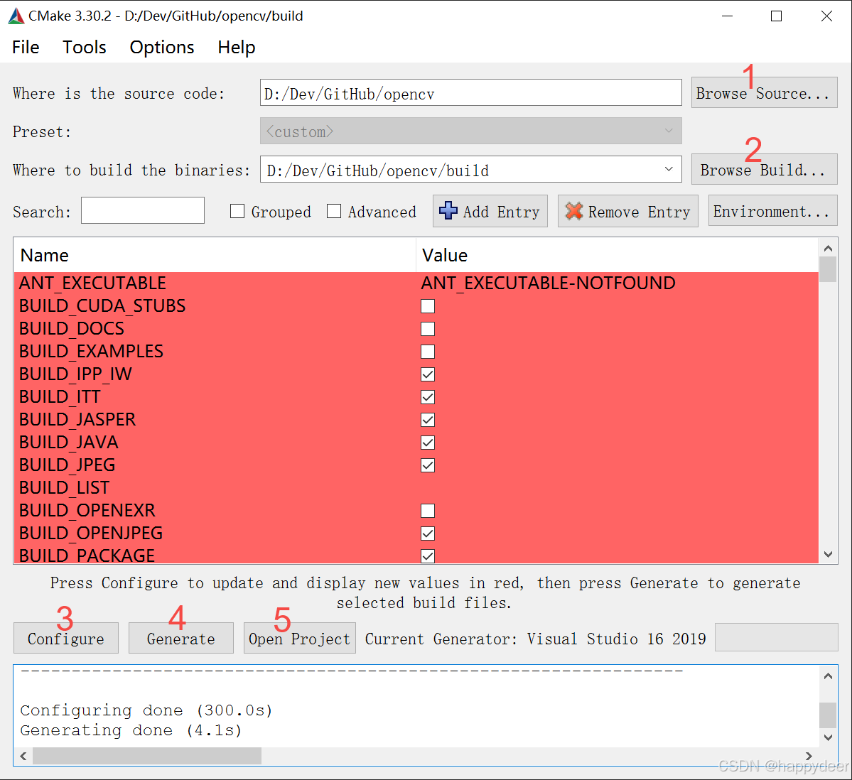Enable the BUILD_DOCS checkbox

[428, 329]
